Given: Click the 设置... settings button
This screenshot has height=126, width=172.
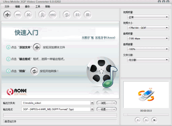Looking at the screenshot, I should 104,109.
